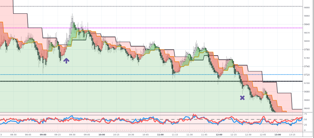Click the 9760 price axis label
Viewport: 314px width, 138px height.
point(307,58)
